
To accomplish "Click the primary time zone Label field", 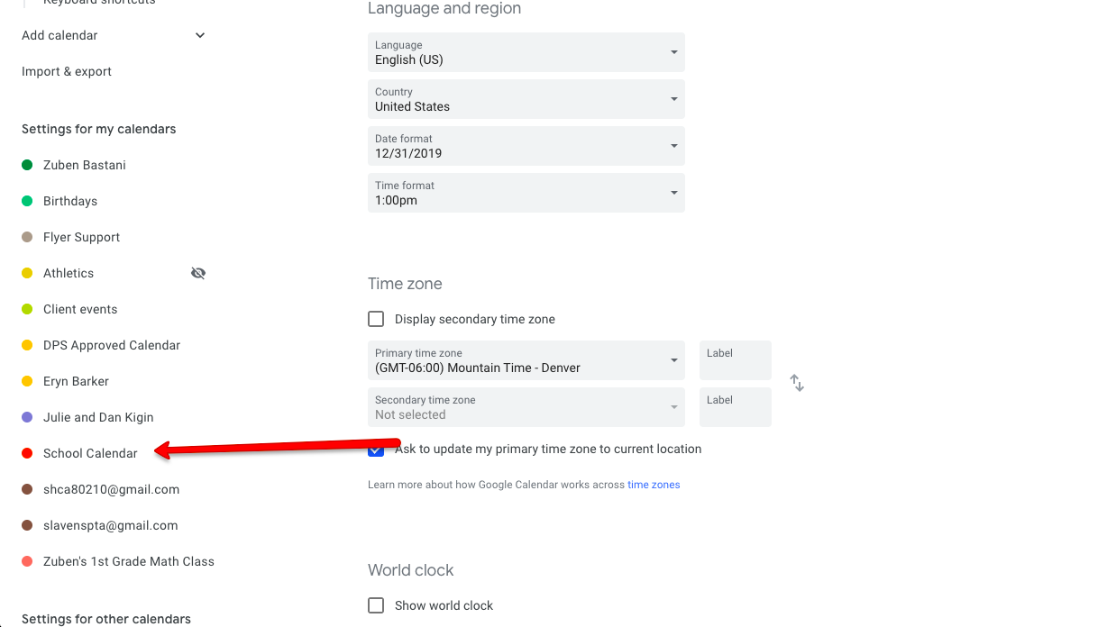I will (735, 360).
